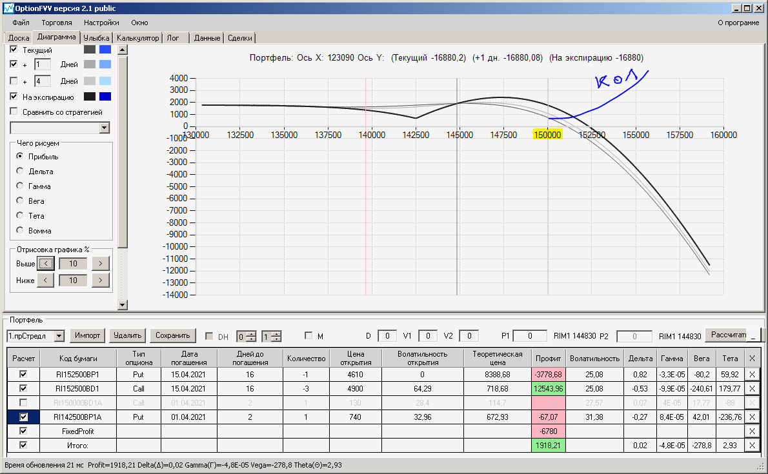Click the Сохранить button

coord(173,335)
